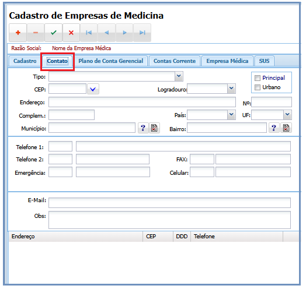306x289 pixels.
Task: Switch to the Contas Corrente tab
Action: pyautogui.click(x=175, y=61)
